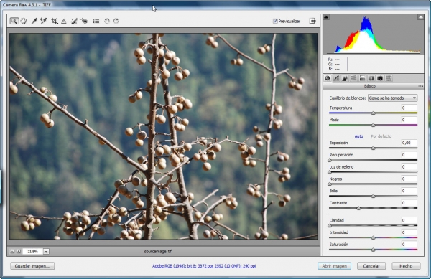Image resolution: width=431 pixels, height=279 pixels.
Task: Click the Recuperación slider handle
Action: tap(330, 160)
